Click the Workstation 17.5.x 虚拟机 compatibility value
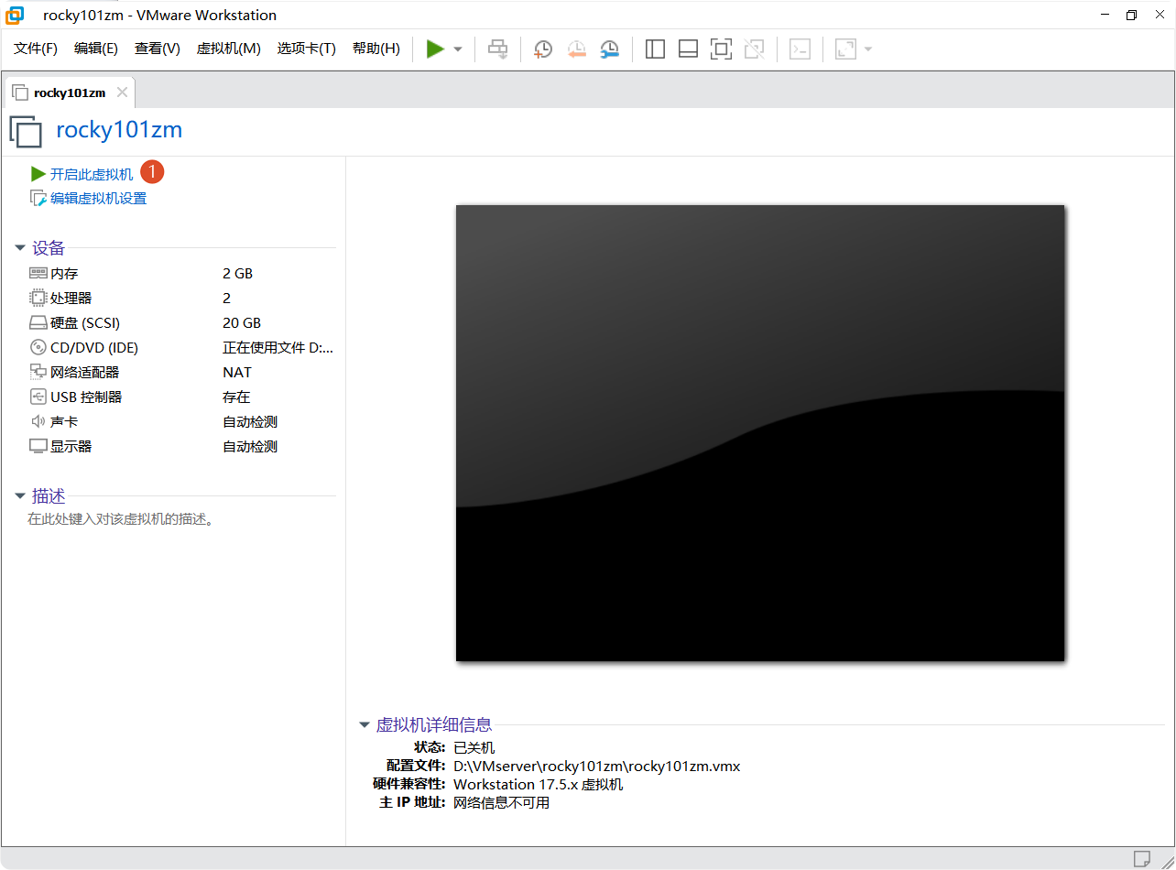 click(539, 785)
